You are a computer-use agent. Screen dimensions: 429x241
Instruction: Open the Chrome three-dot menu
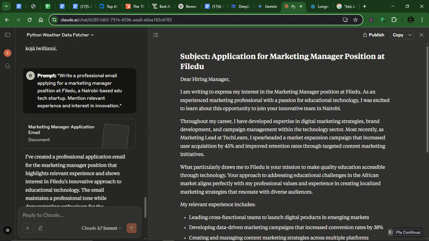point(421,20)
